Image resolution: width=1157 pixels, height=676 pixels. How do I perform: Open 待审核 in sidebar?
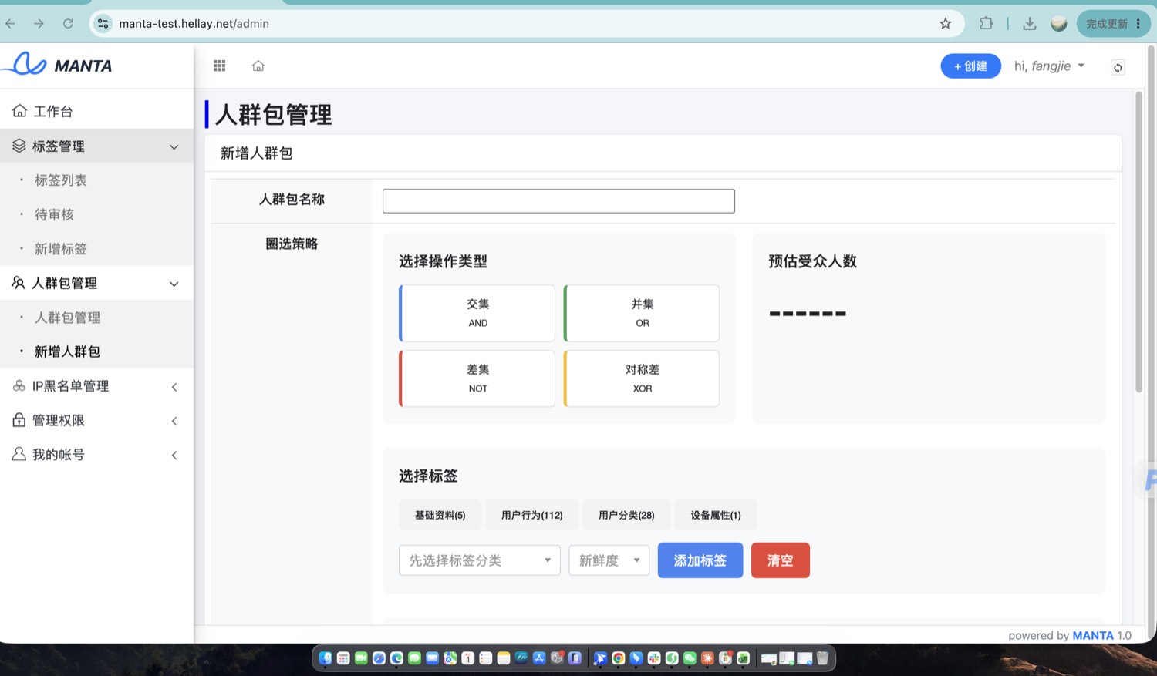pyautogui.click(x=54, y=214)
